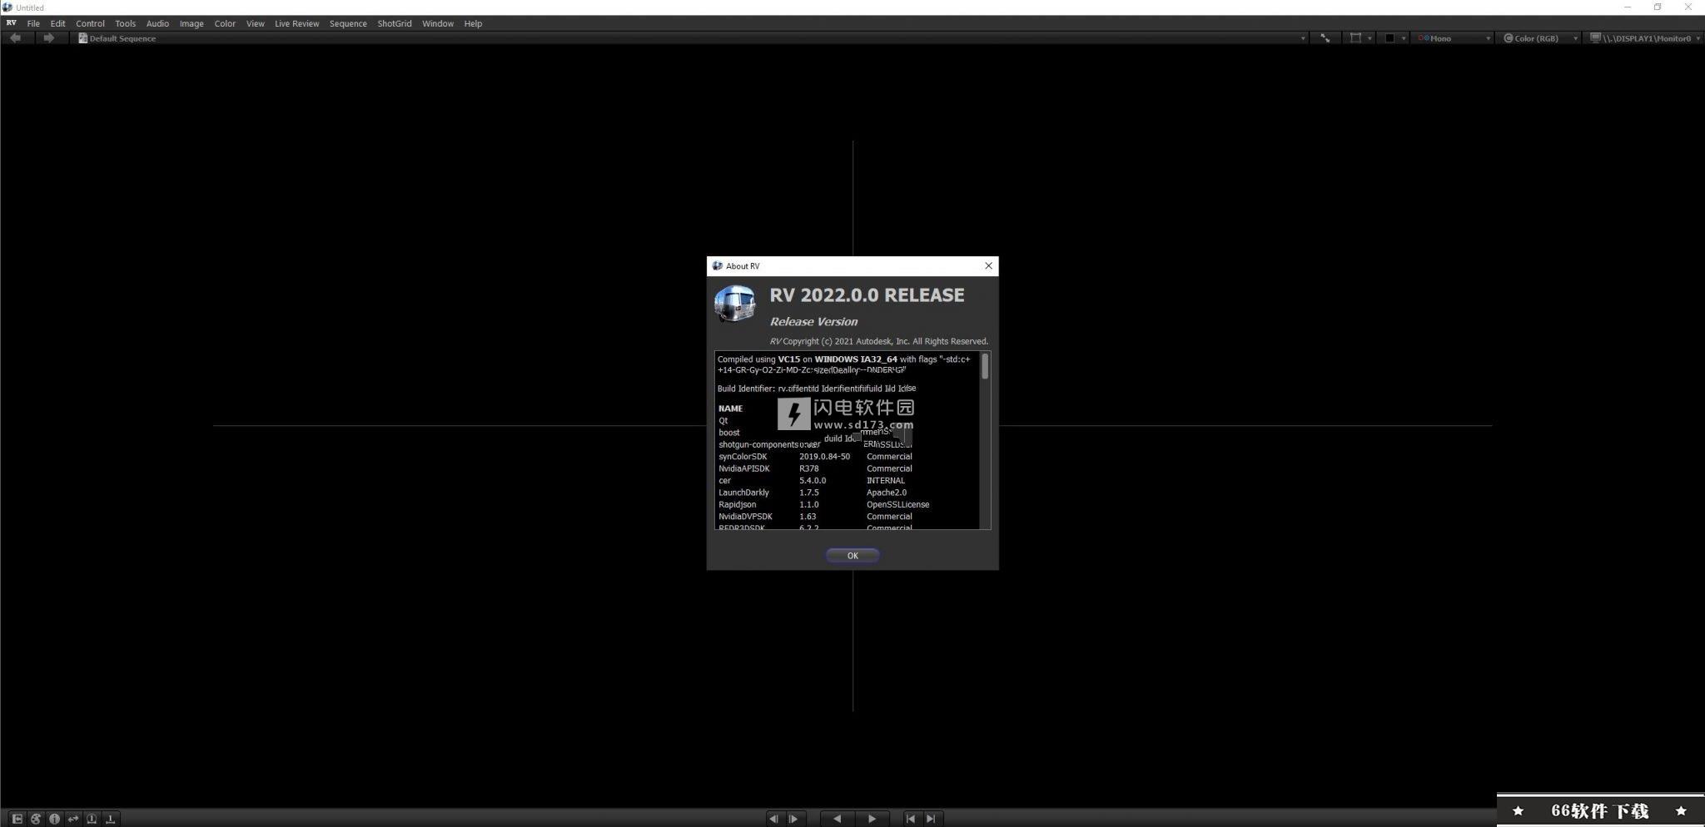Viewport: 1705px width, 827px height.
Task: Open the Tools menu
Action: coord(125,23)
